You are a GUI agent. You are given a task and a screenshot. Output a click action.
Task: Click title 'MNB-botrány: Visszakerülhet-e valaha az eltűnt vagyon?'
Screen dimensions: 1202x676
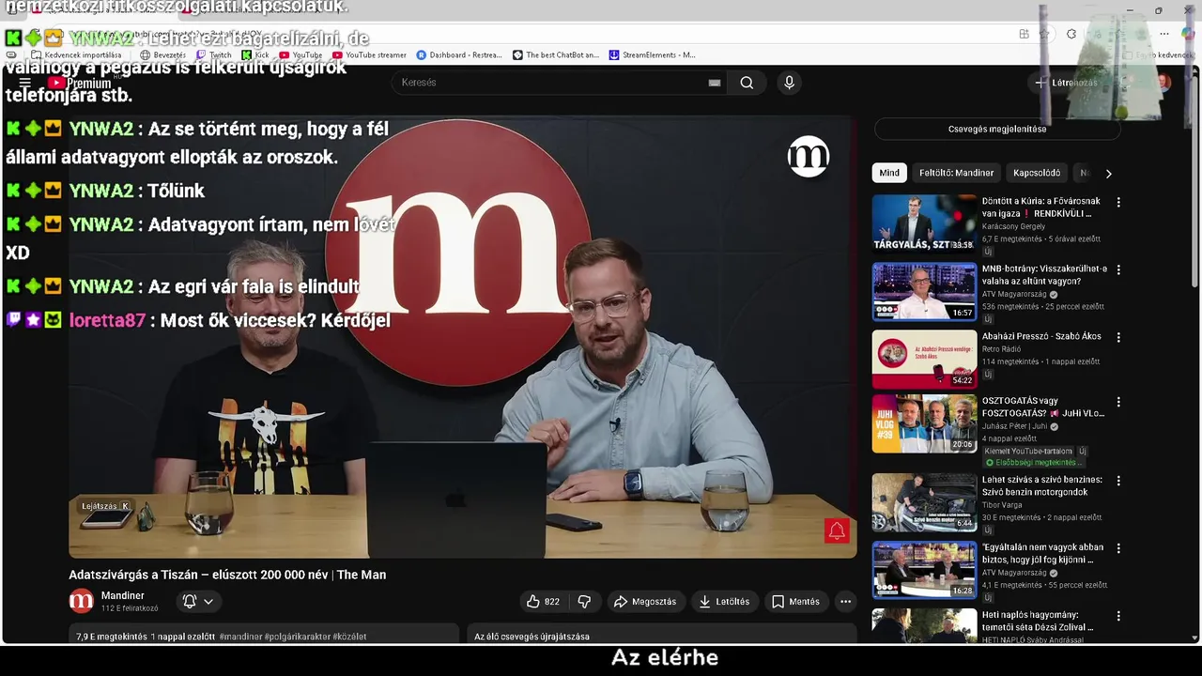(1044, 275)
